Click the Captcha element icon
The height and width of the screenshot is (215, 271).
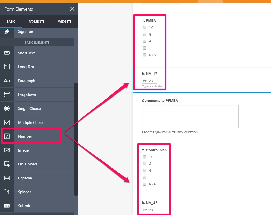click(7, 178)
